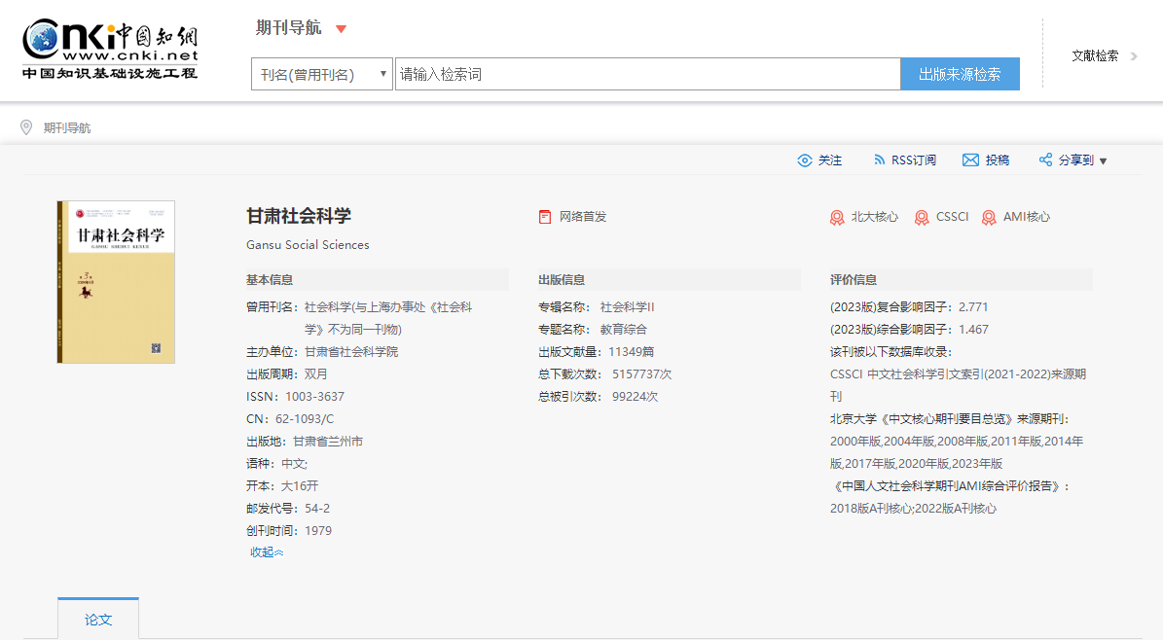
Task: Click the 网络首发 label
Action: pyautogui.click(x=583, y=217)
